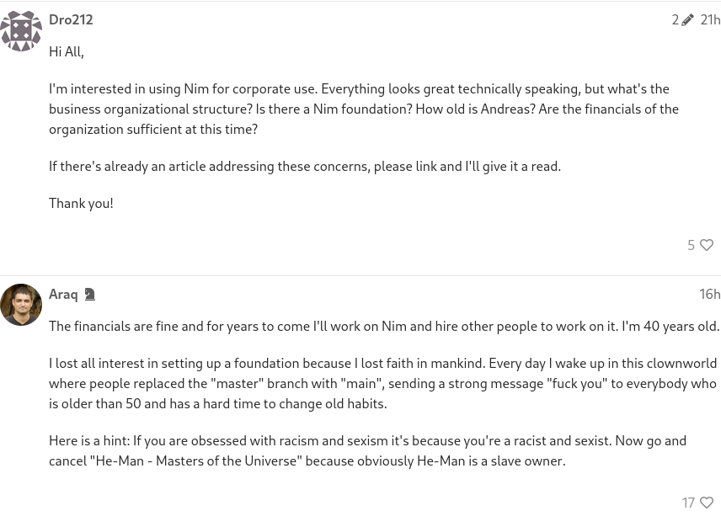Click the 'Thank you!' closing line
Viewport: 721px width, 527px height.
pyautogui.click(x=82, y=203)
